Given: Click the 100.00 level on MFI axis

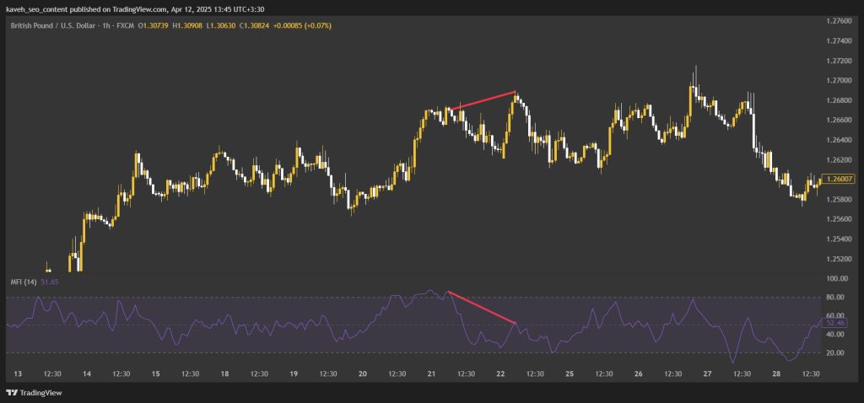Looking at the screenshot, I should click(834, 278).
